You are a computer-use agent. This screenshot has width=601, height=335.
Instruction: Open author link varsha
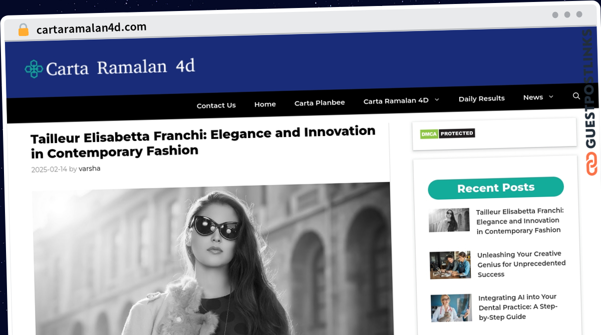point(90,168)
